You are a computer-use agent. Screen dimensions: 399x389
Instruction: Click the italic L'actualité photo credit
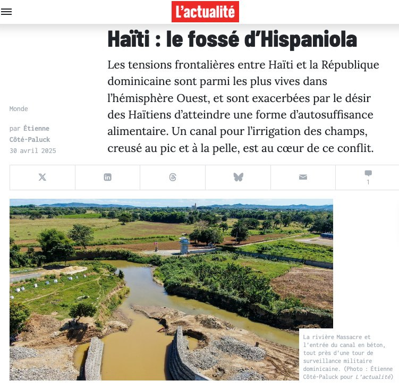[373, 377]
